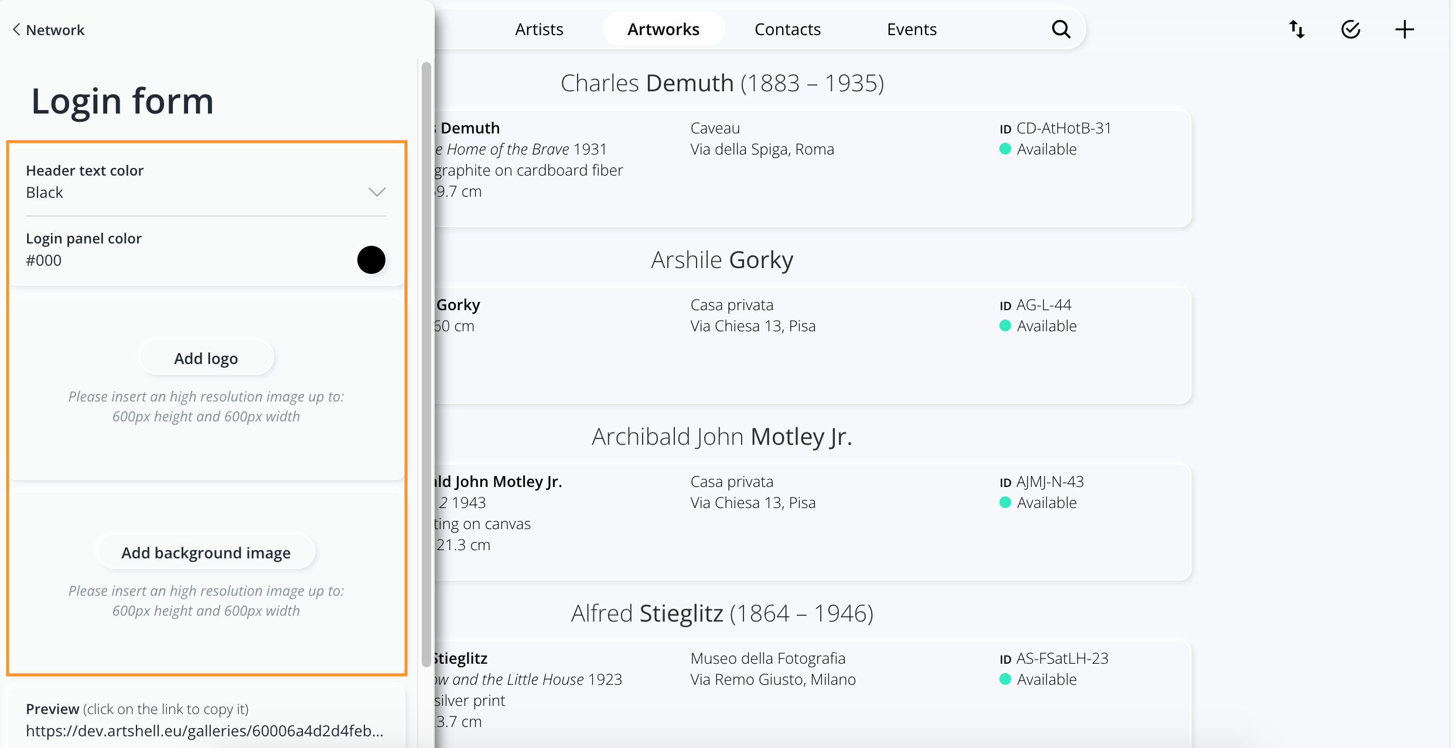
Task: Open the Contacts tab
Action: point(787,29)
